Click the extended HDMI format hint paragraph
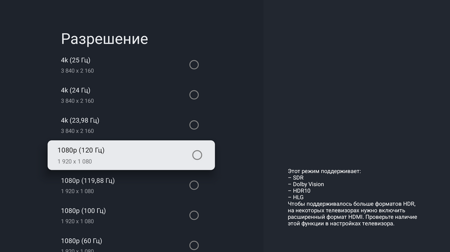 [352, 214]
